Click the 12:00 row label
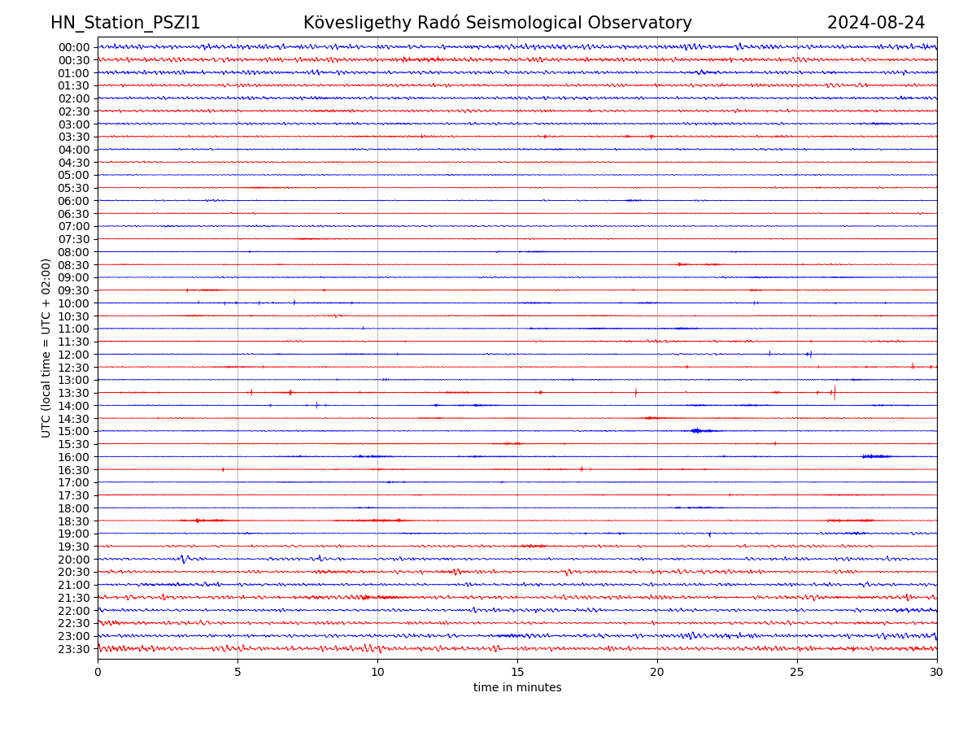 pos(73,355)
